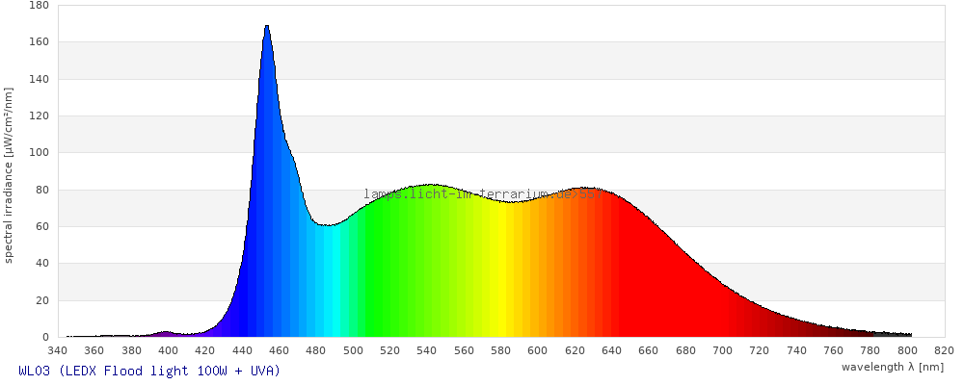Click the 100 tick label on y-axis

pos(39,153)
